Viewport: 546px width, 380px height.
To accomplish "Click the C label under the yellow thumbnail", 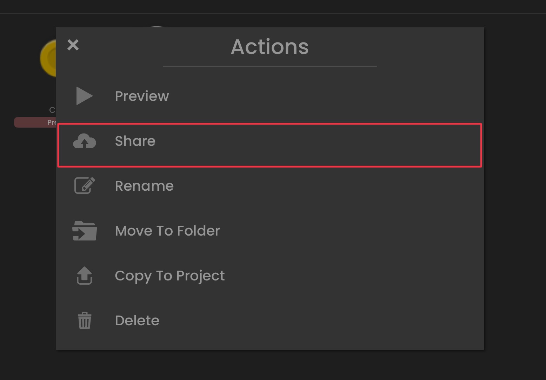I will click(52, 110).
